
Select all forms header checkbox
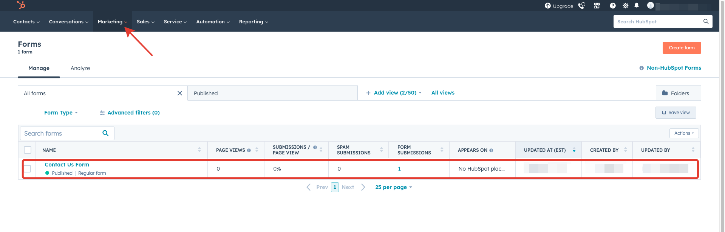(28, 150)
